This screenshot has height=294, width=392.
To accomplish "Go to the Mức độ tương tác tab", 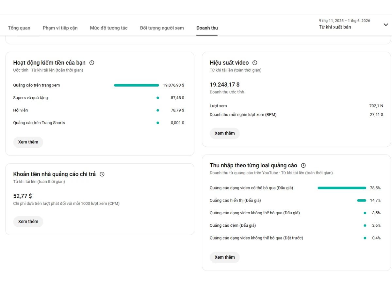I will tap(109, 28).
